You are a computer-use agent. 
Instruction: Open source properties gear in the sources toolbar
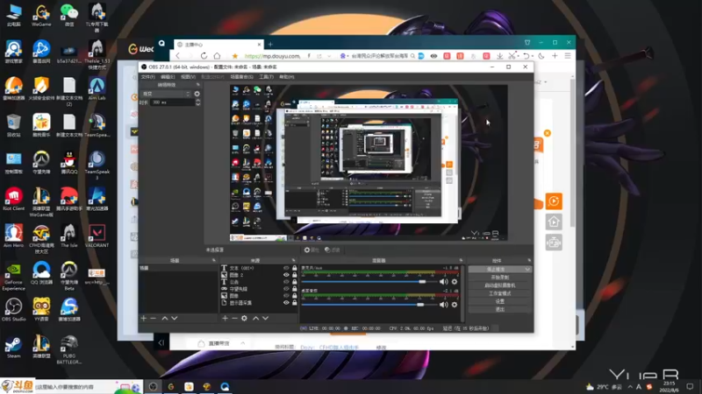pyautogui.click(x=244, y=318)
